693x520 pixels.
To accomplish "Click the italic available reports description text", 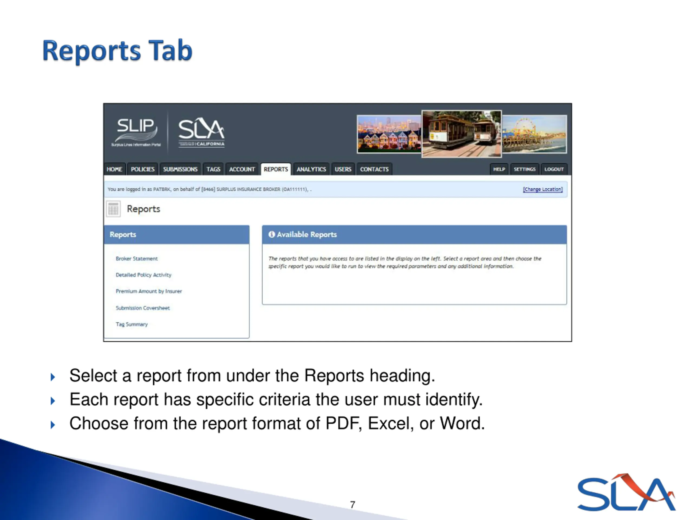I will click(405, 262).
